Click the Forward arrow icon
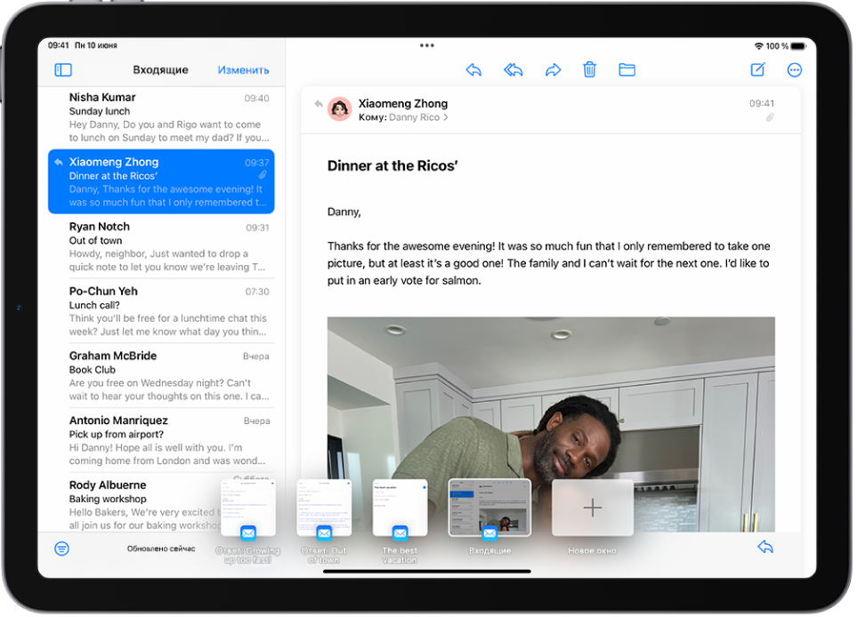 coord(554,70)
